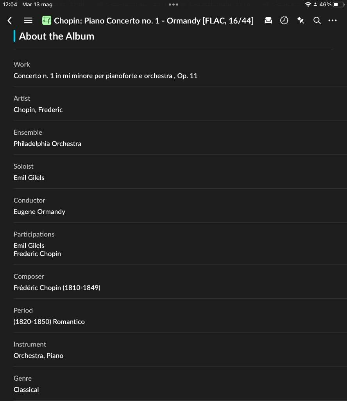Viewport: 347px width, 401px height.
Task: Tap the battery indicator
Action: pos(339,4)
